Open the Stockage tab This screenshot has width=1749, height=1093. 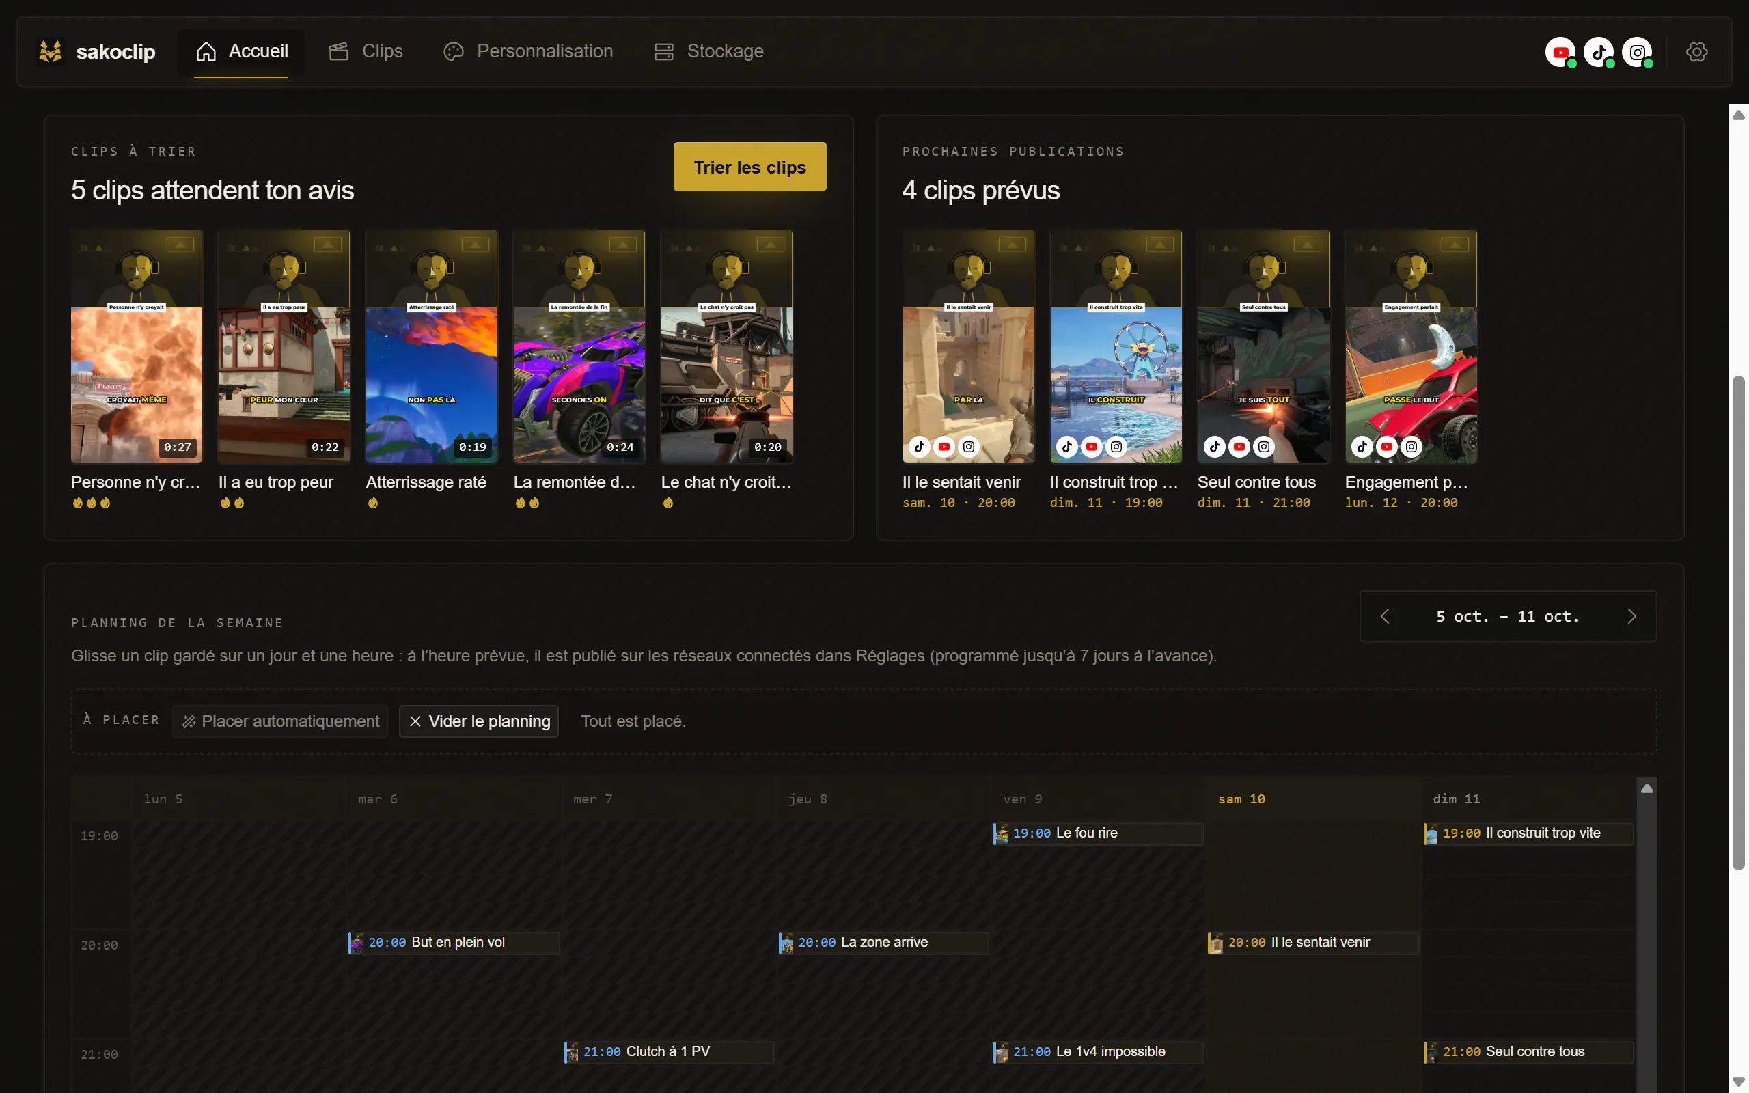[709, 51]
